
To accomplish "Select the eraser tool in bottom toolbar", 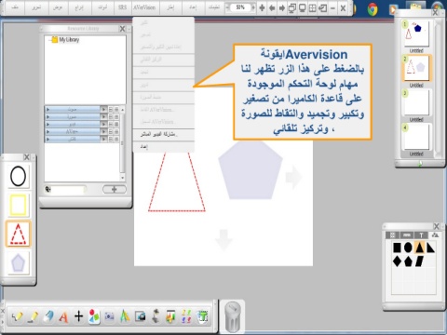I will click(48, 316).
